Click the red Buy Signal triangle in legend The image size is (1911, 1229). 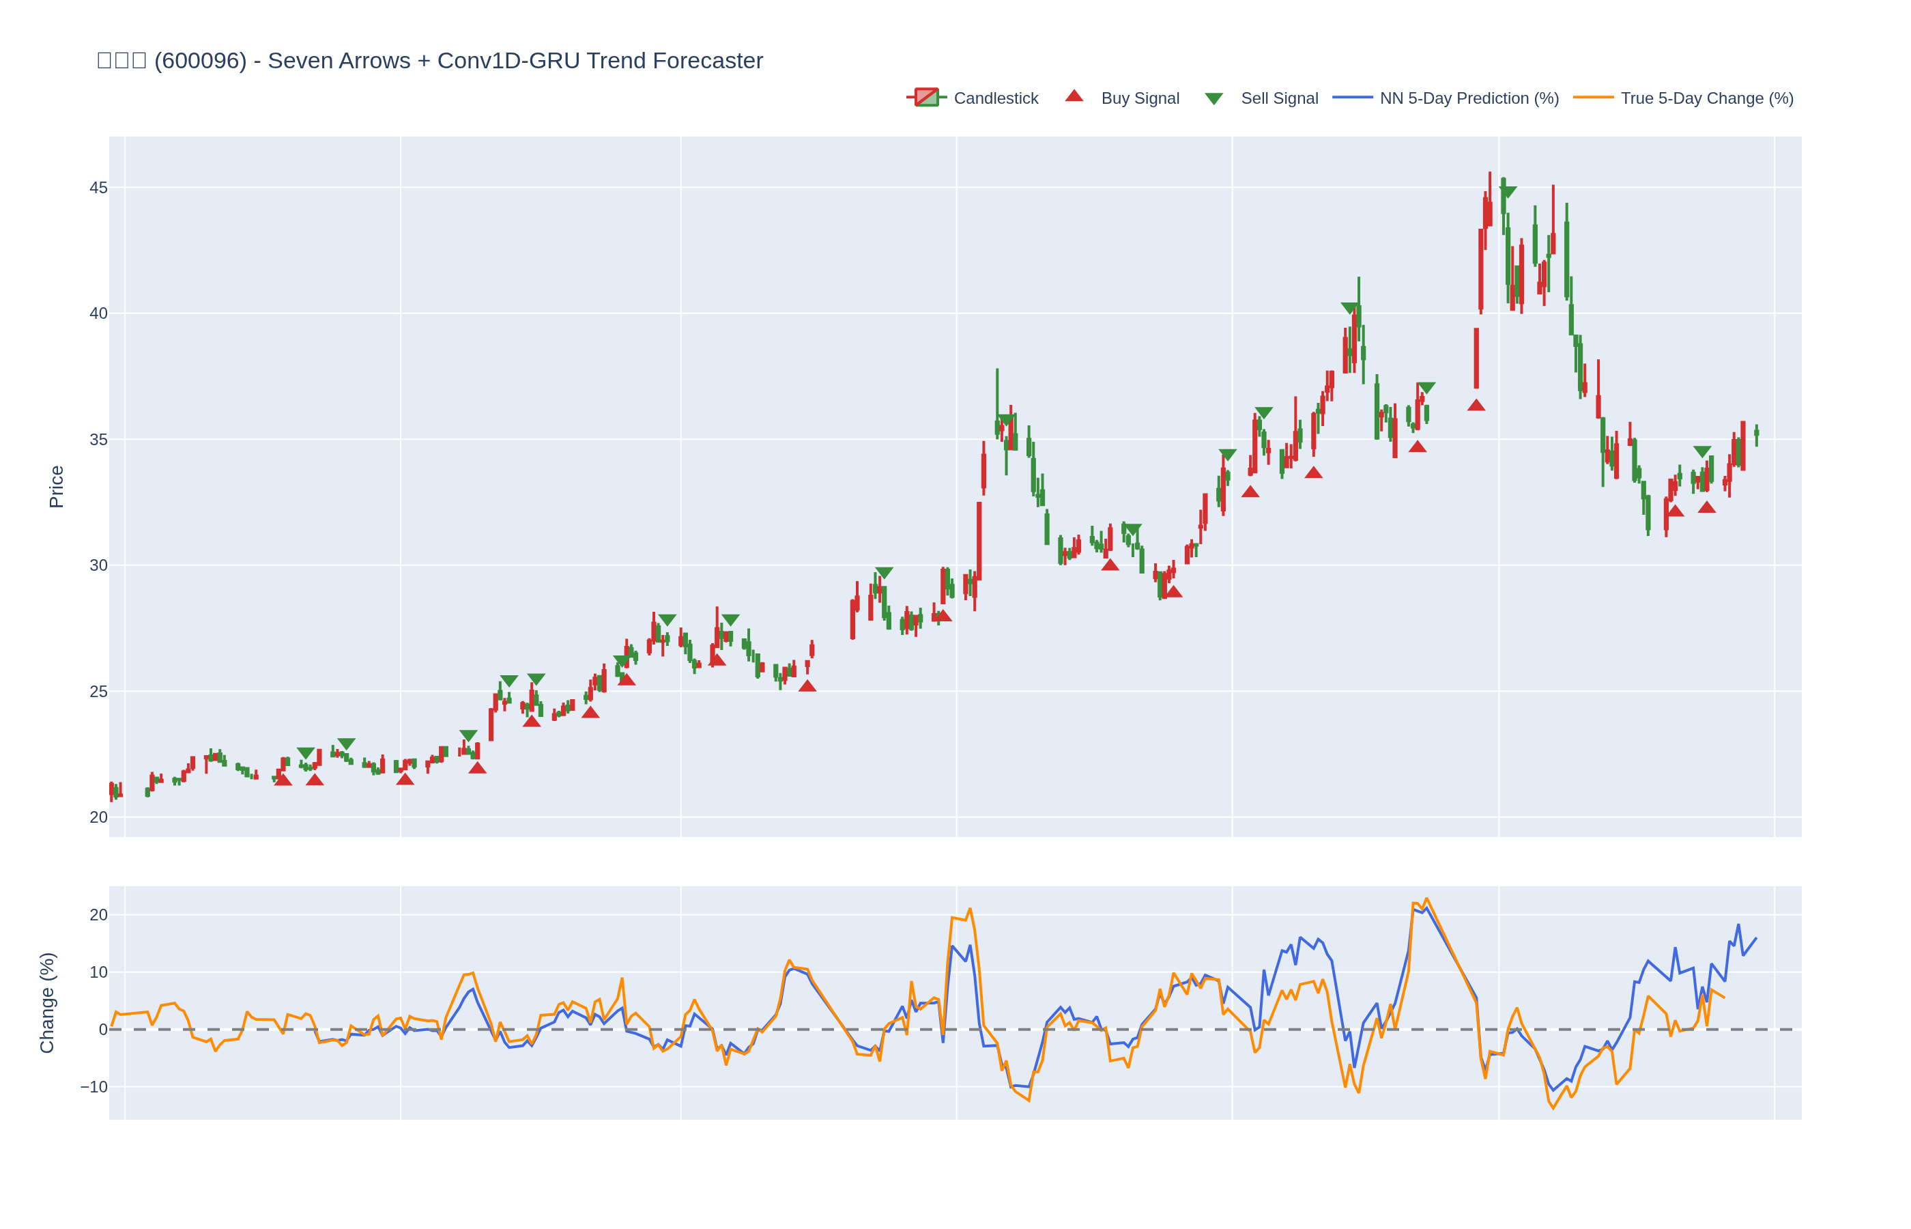pyautogui.click(x=1074, y=96)
